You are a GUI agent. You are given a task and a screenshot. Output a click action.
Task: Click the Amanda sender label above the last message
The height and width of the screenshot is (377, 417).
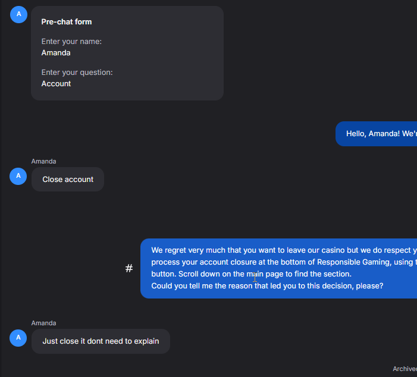(44, 323)
